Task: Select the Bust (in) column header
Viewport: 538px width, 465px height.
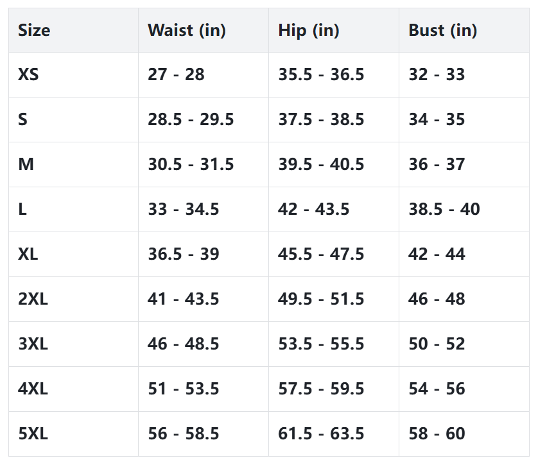Action: 443,30
